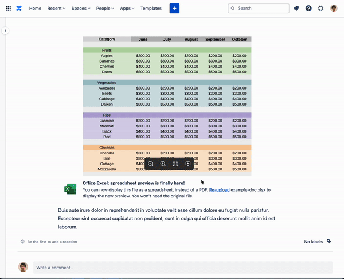Click the 'Vegetables' section row
Screen dimensions: 344x279
pyautogui.click(x=167, y=83)
